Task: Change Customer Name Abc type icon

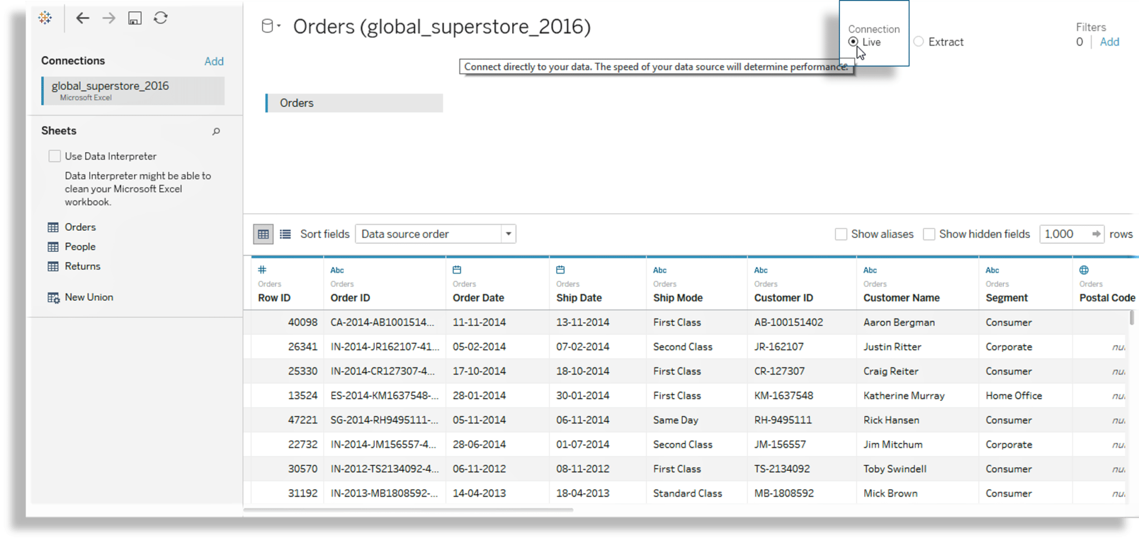Action: (x=870, y=270)
